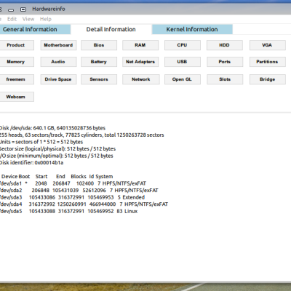
Task: Show Motherboard details
Action: 58,45
